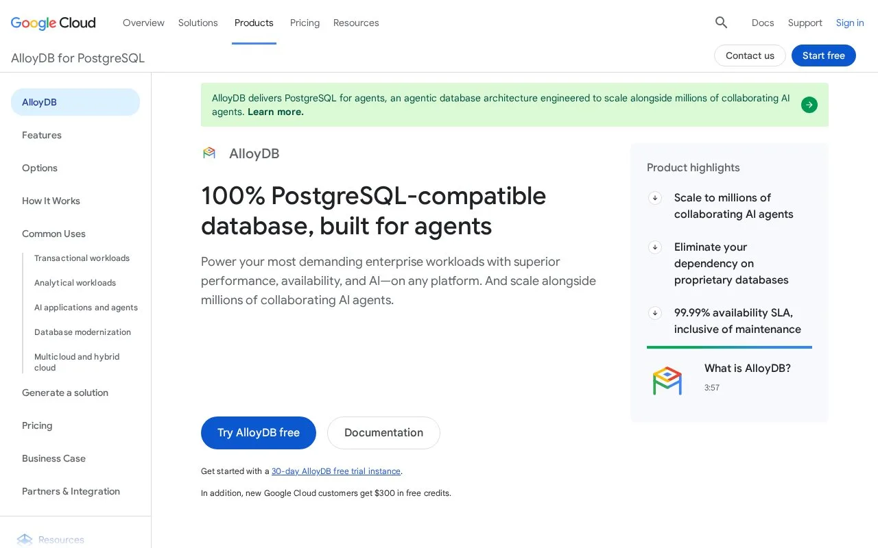Viewport: 878px width, 548px height.
Task: Open Database modernization sub-item
Action: [x=82, y=332]
